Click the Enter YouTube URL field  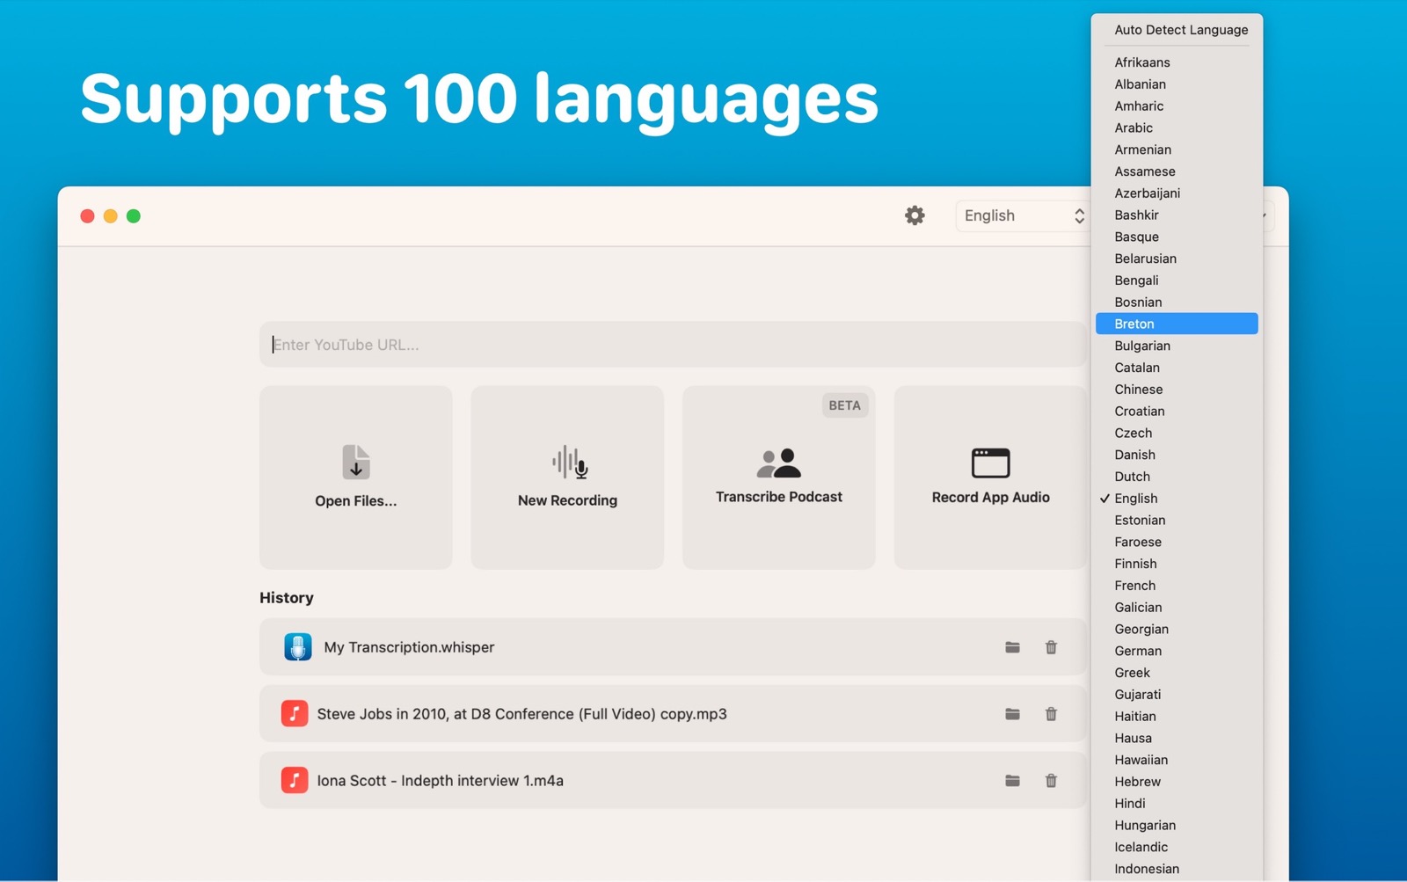[x=673, y=345]
